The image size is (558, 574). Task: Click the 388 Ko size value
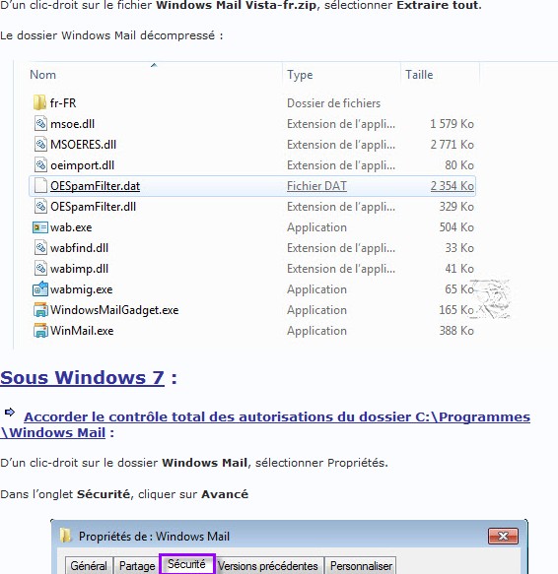click(x=456, y=331)
